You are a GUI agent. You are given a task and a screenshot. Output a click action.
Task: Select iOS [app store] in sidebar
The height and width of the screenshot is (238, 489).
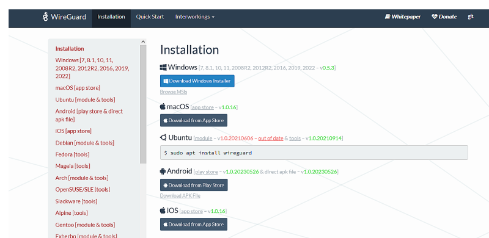[x=73, y=131]
